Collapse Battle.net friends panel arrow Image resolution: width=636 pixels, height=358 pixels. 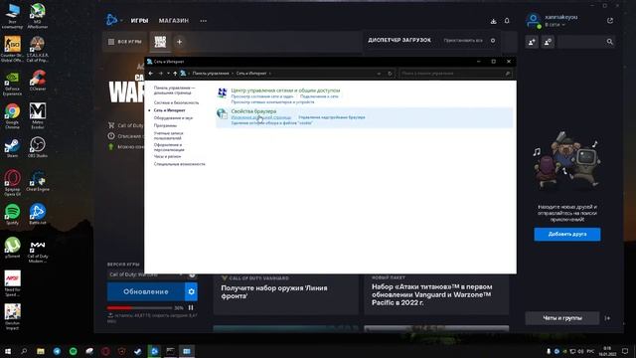[x=607, y=318]
